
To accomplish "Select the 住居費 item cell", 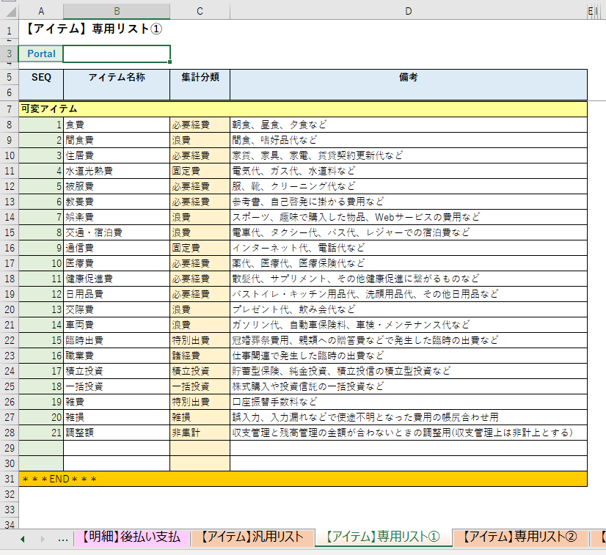I will pyautogui.click(x=117, y=155).
